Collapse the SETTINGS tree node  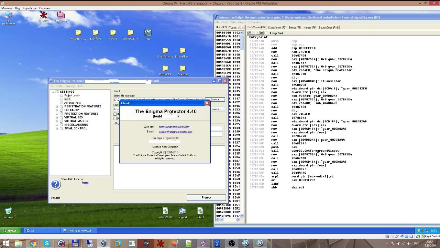[53, 92]
